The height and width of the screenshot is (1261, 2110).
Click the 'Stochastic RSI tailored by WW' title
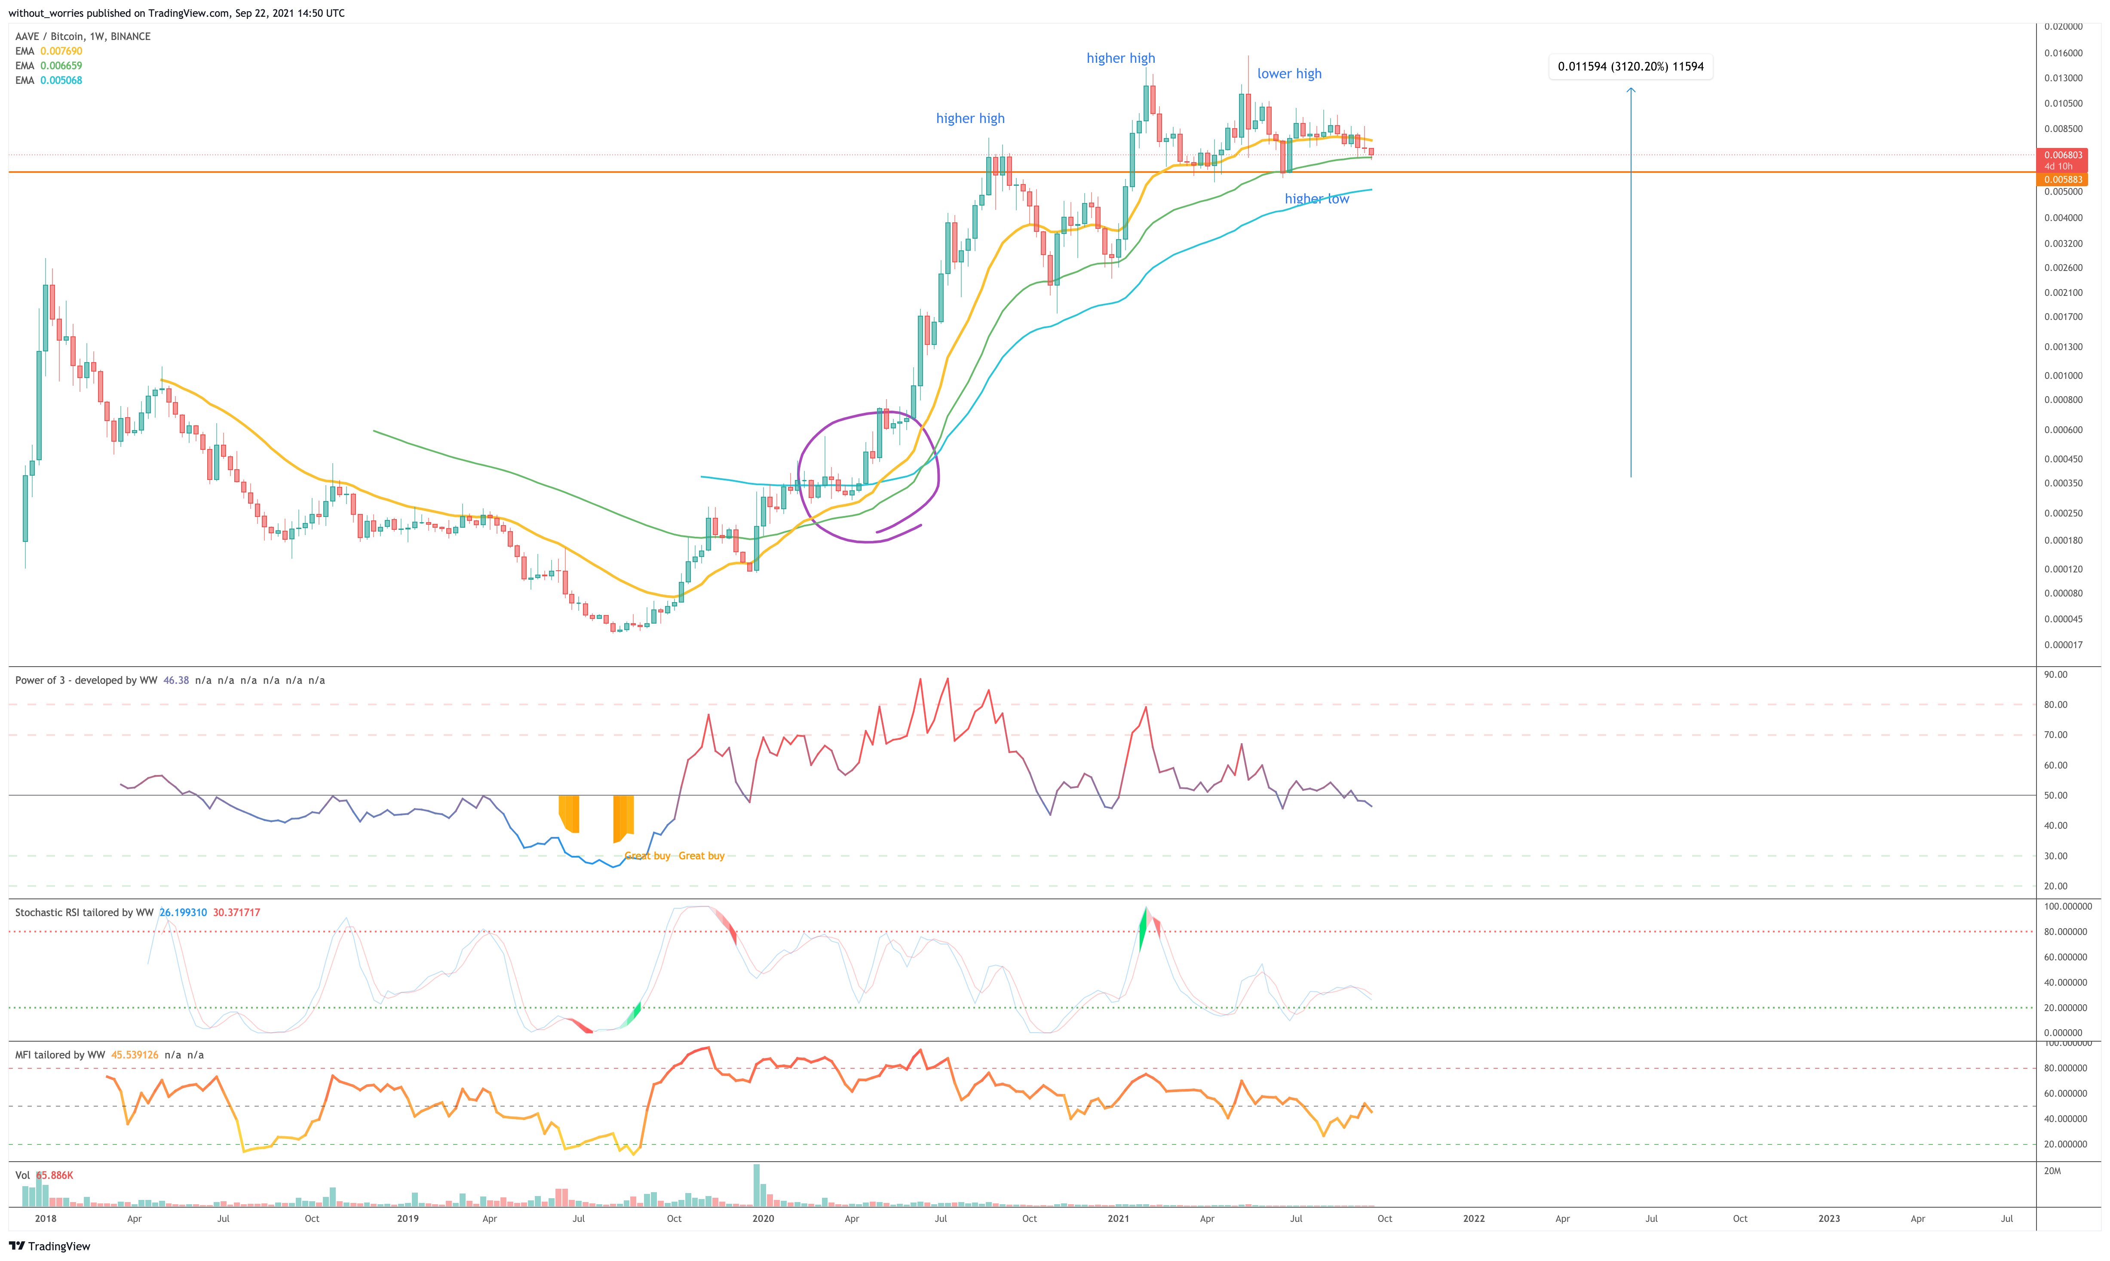84,912
